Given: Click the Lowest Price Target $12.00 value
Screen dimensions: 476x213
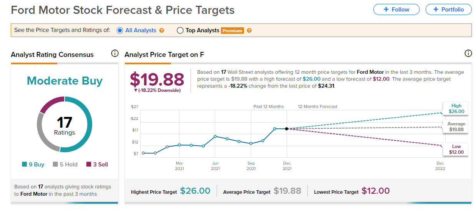Looking at the screenshot, I should (x=375, y=191).
